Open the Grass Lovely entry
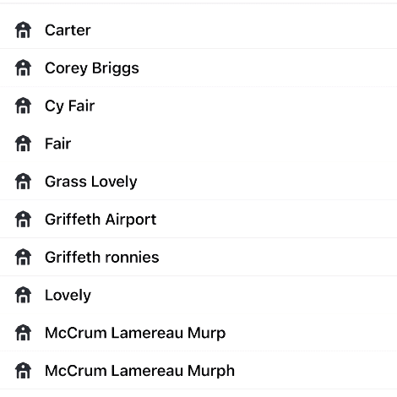The height and width of the screenshot is (397, 397). click(198, 181)
